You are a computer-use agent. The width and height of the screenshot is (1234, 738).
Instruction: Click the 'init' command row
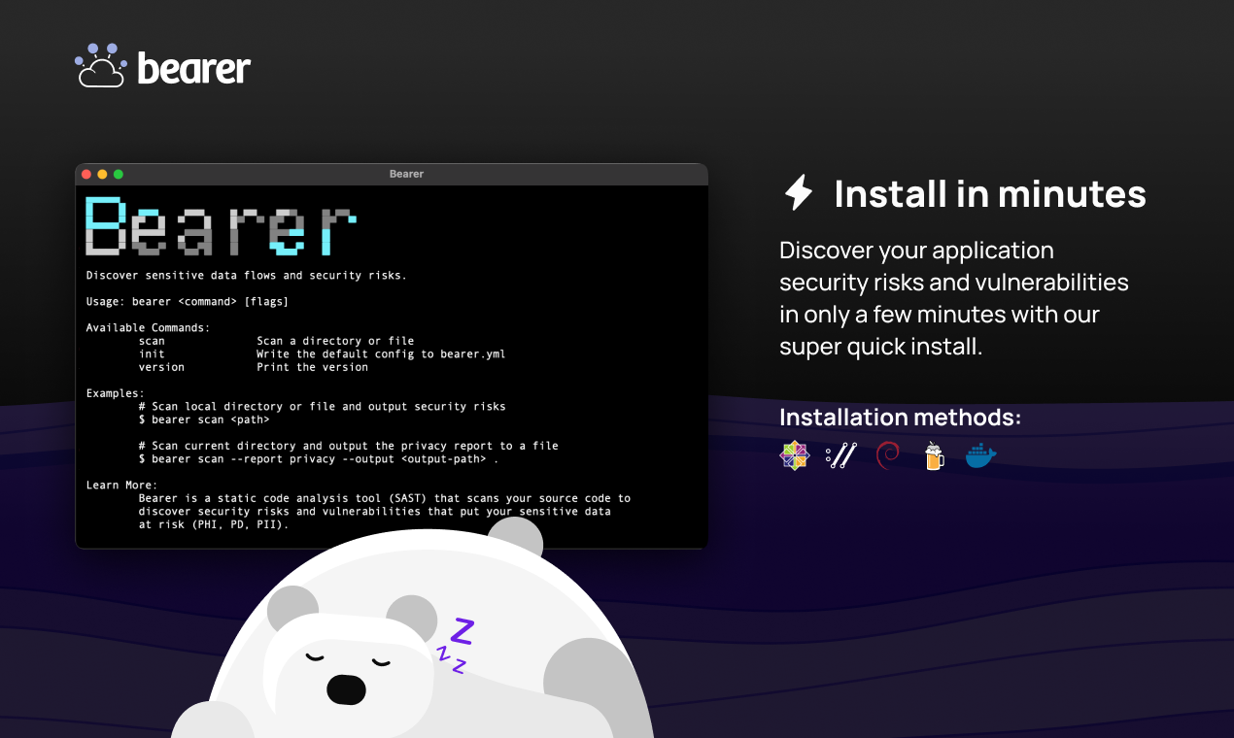point(322,354)
